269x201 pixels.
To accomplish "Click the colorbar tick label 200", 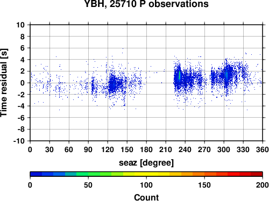I will [x=263, y=185].
